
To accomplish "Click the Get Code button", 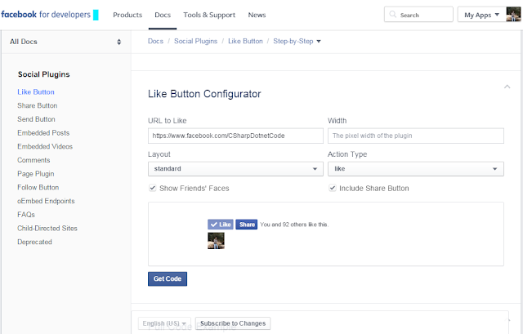I will pyautogui.click(x=168, y=278).
